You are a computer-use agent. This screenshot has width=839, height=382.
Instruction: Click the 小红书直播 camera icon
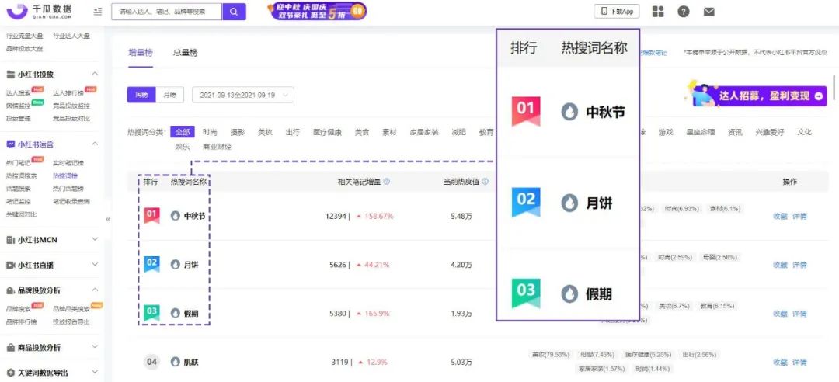[10, 265]
